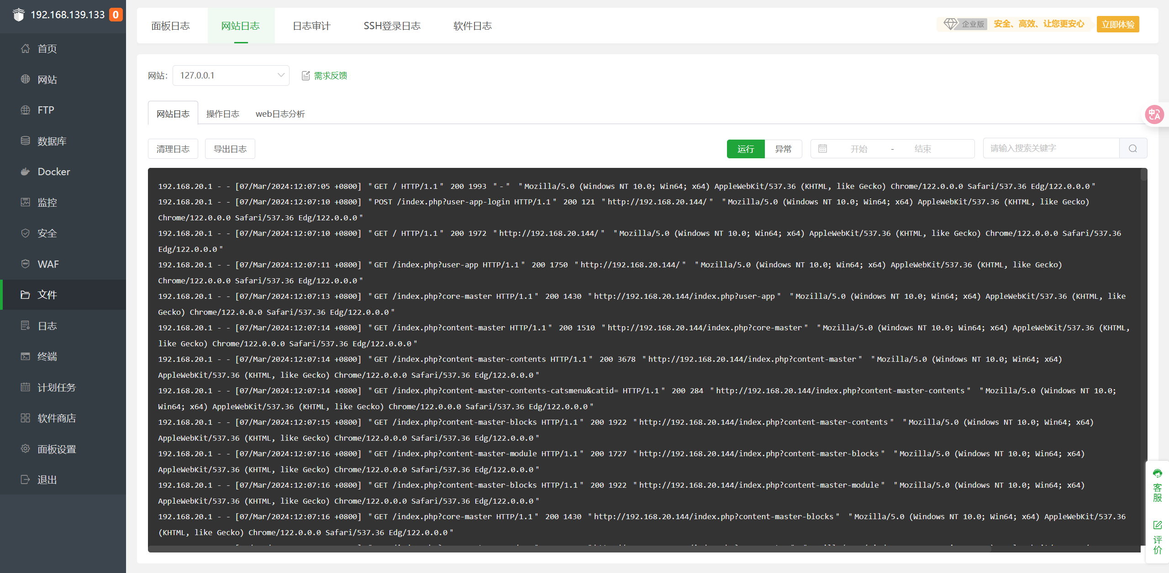Switch to the SSH登录日志 tab

click(392, 26)
